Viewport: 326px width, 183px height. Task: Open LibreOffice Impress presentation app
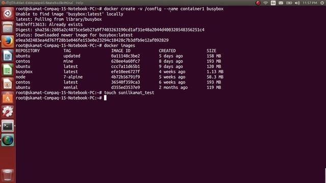click(x=8, y=83)
